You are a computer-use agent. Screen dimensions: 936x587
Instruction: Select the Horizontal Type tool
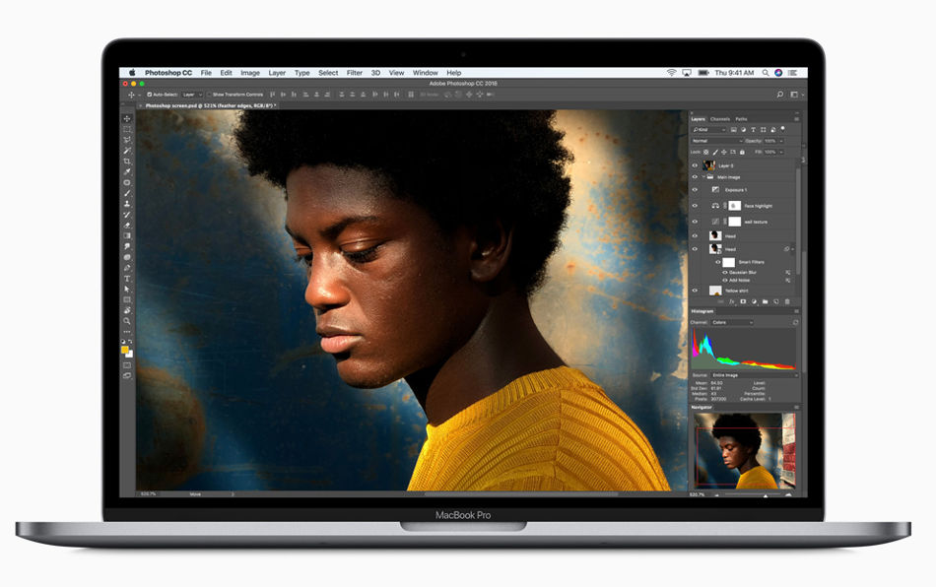[126, 279]
